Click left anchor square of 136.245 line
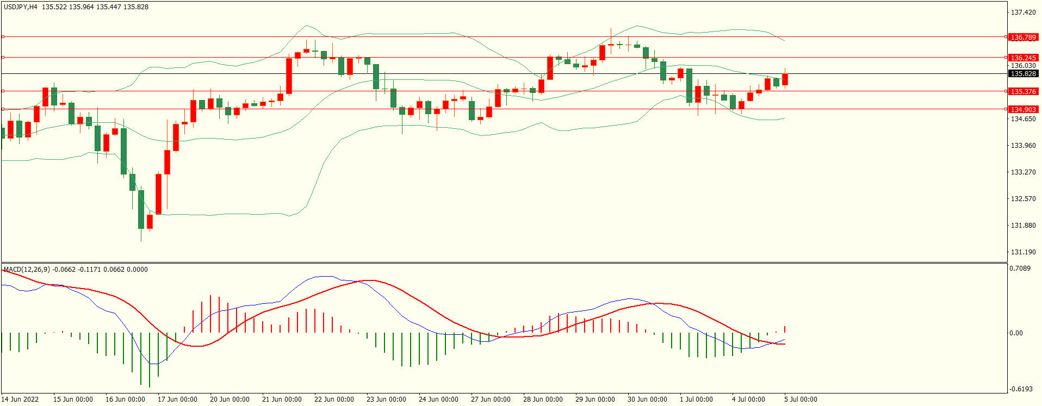The image size is (1042, 406). [3, 57]
